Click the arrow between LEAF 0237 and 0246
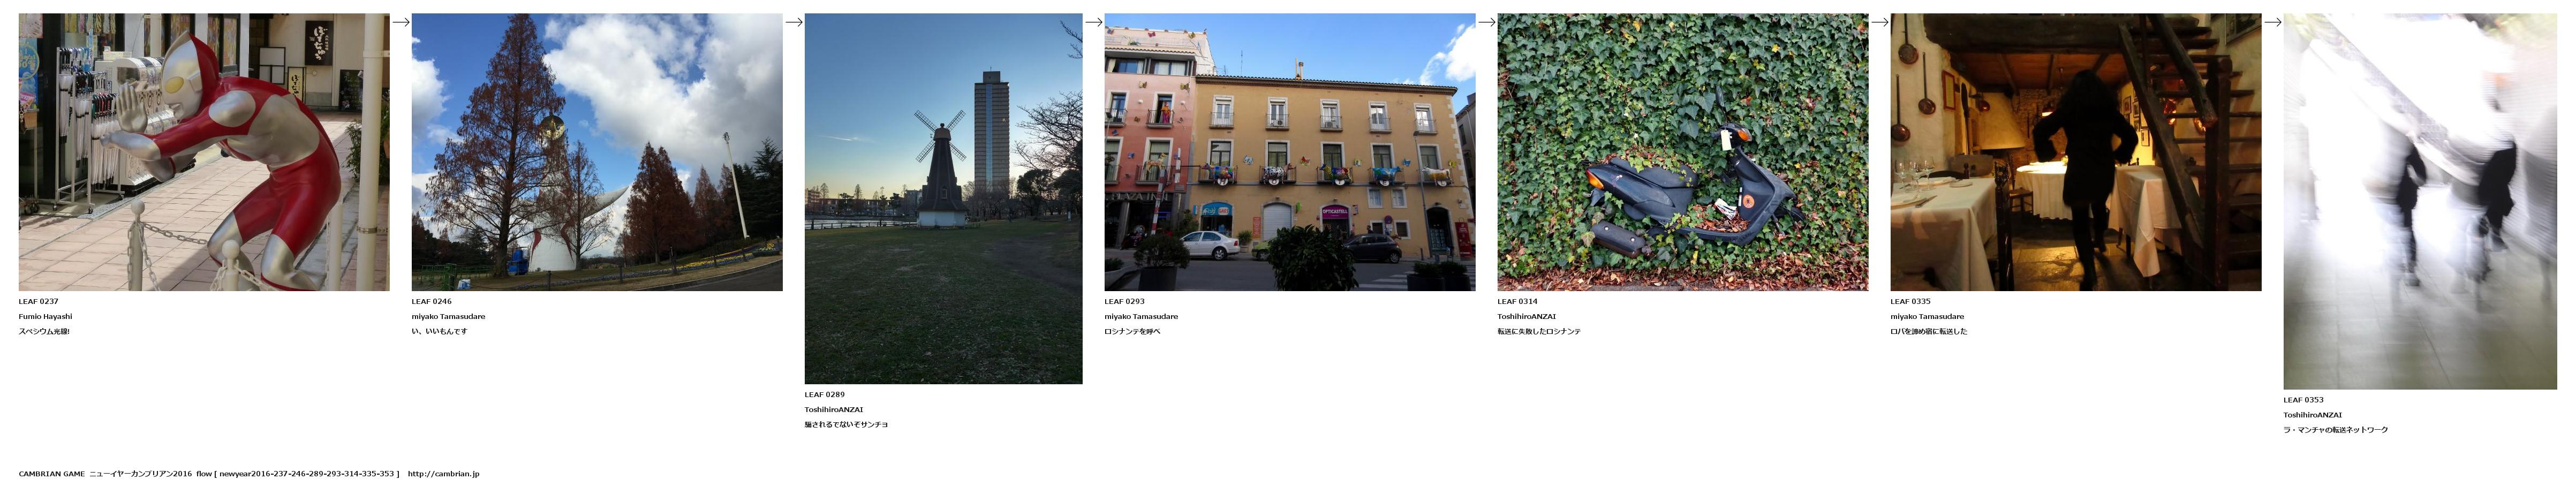Image resolution: width=2576 pixels, height=487 pixels. [401, 22]
